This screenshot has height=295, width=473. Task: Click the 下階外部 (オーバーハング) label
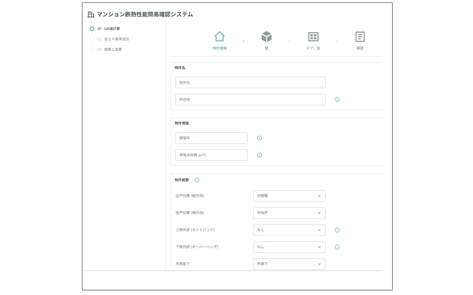pyautogui.click(x=197, y=247)
